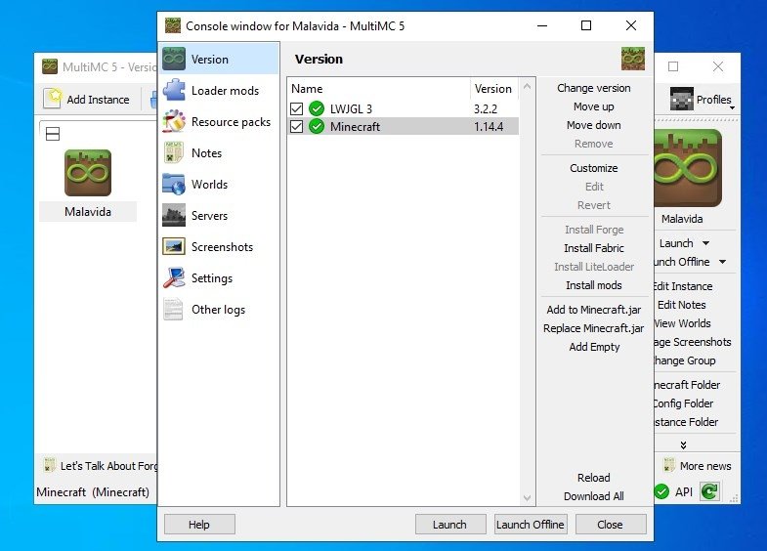
Task: Click the Worlds globe folder icon
Action: click(x=174, y=185)
